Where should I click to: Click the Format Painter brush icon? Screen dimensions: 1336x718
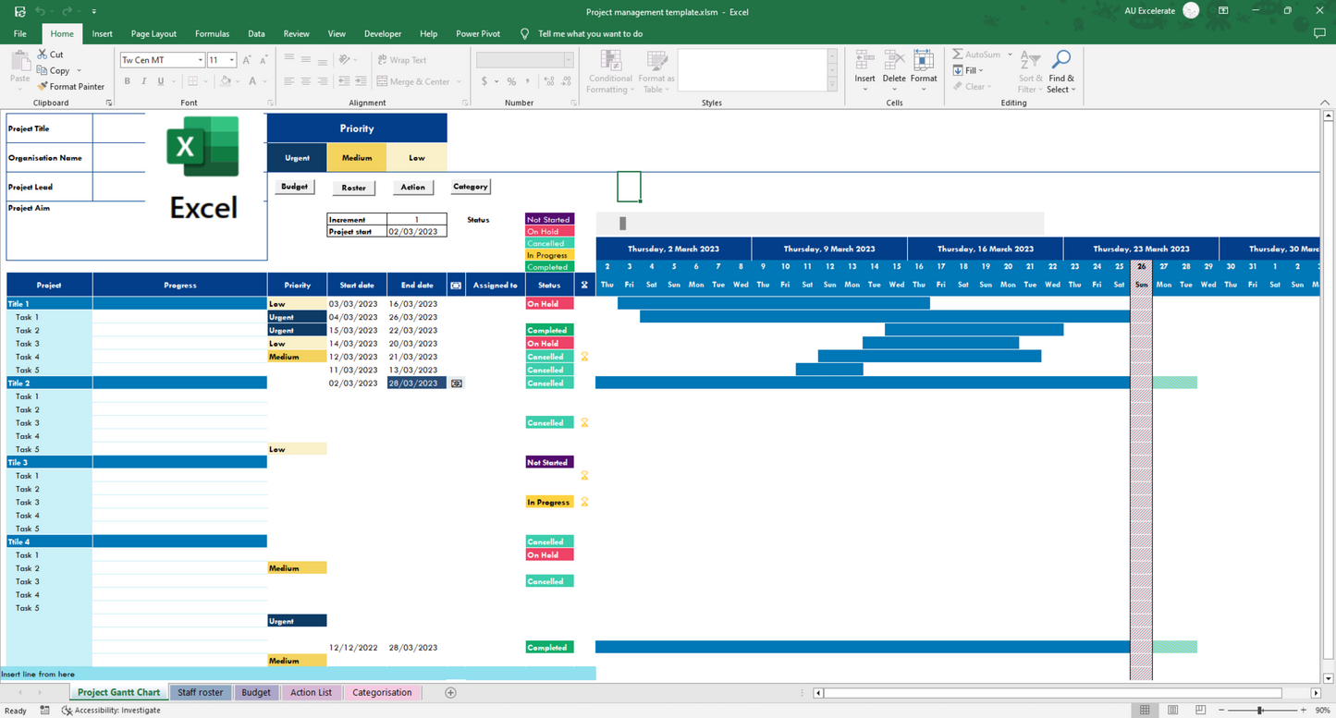click(x=43, y=86)
